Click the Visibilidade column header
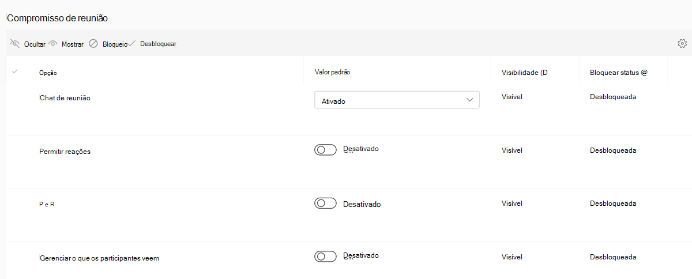This screenshot has height=279, width=692. [x=524, y=73]
